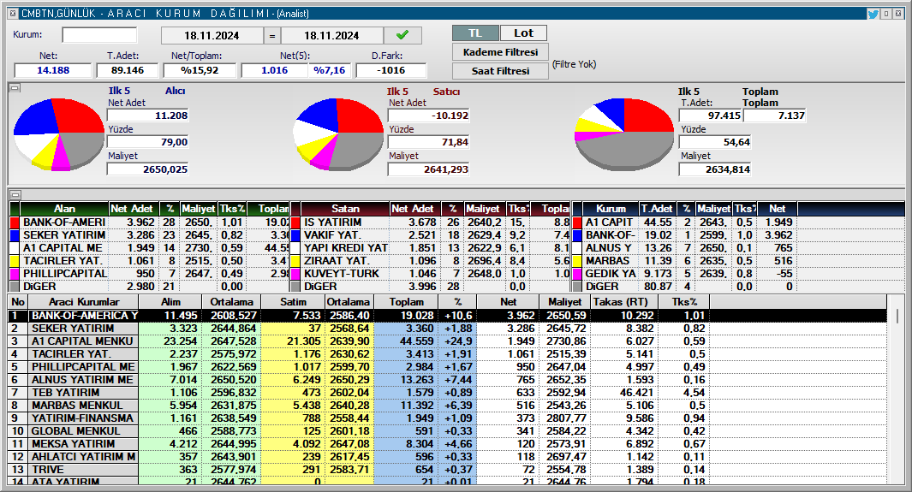Click the buyers pie chart
The image size is (912, 492).
pos(59,134)
